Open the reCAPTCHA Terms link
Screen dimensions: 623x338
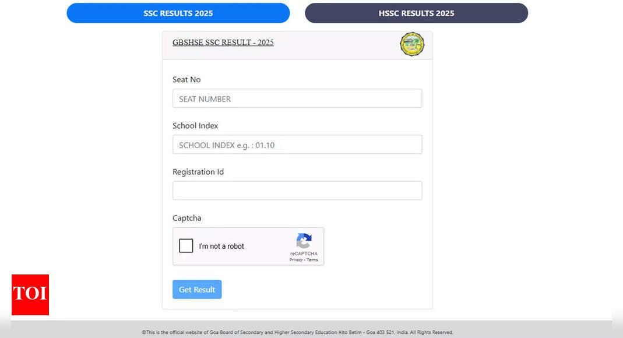pyautogui.click(x=312, y=260)
